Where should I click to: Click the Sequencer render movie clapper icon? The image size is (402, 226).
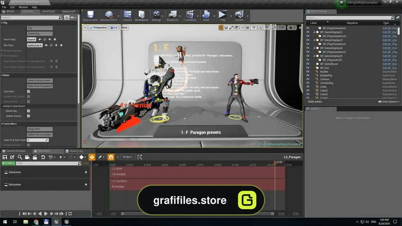click(x=35, y=157)
